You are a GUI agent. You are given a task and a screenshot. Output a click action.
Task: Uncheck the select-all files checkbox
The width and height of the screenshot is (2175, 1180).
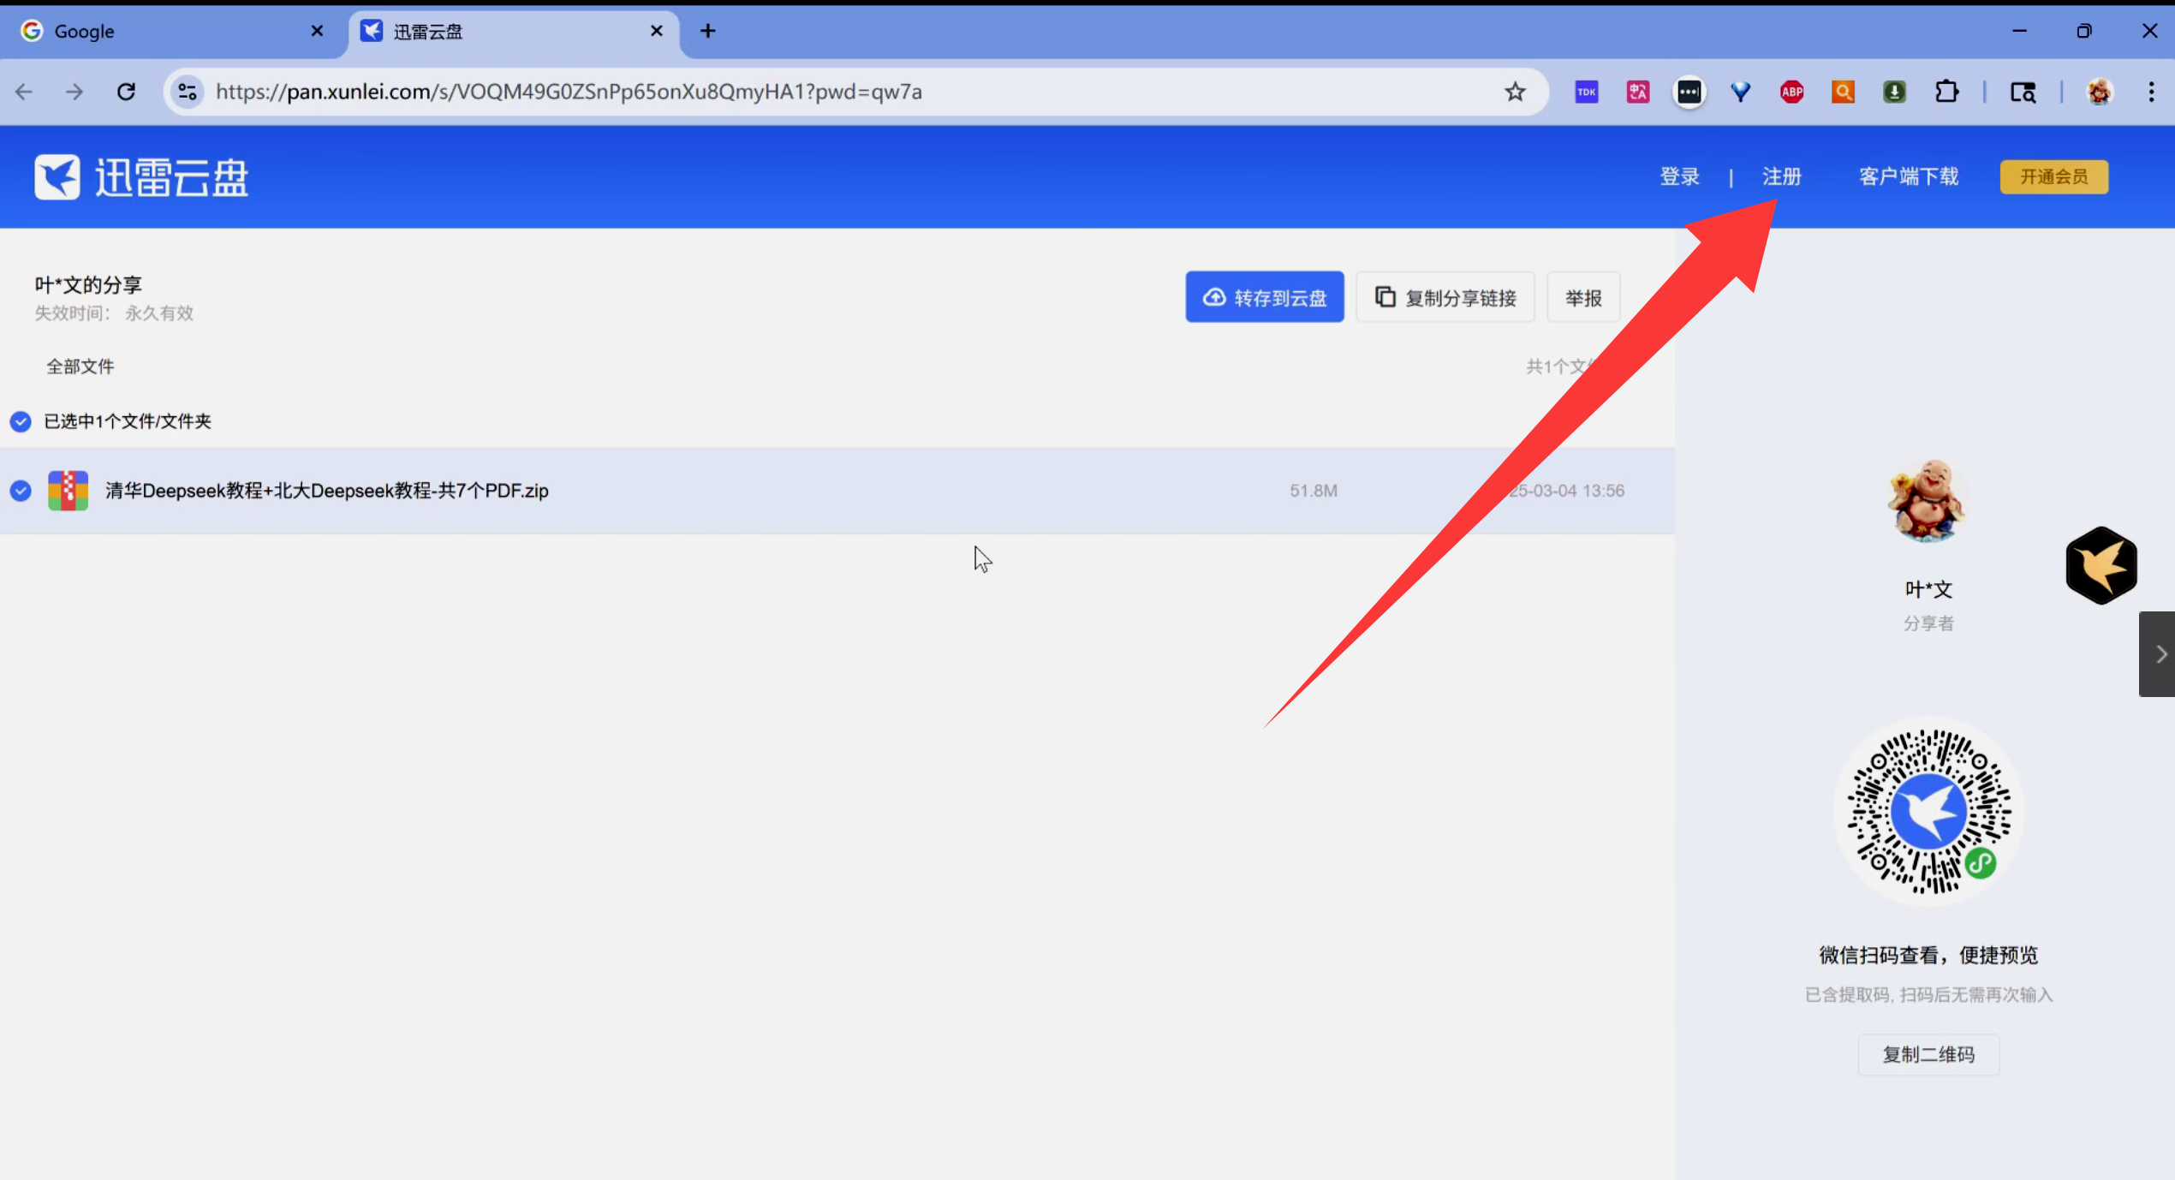[x=21, y=421]
